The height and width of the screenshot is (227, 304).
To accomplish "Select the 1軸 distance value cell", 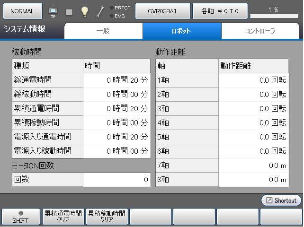I will [x=253, y=80].
